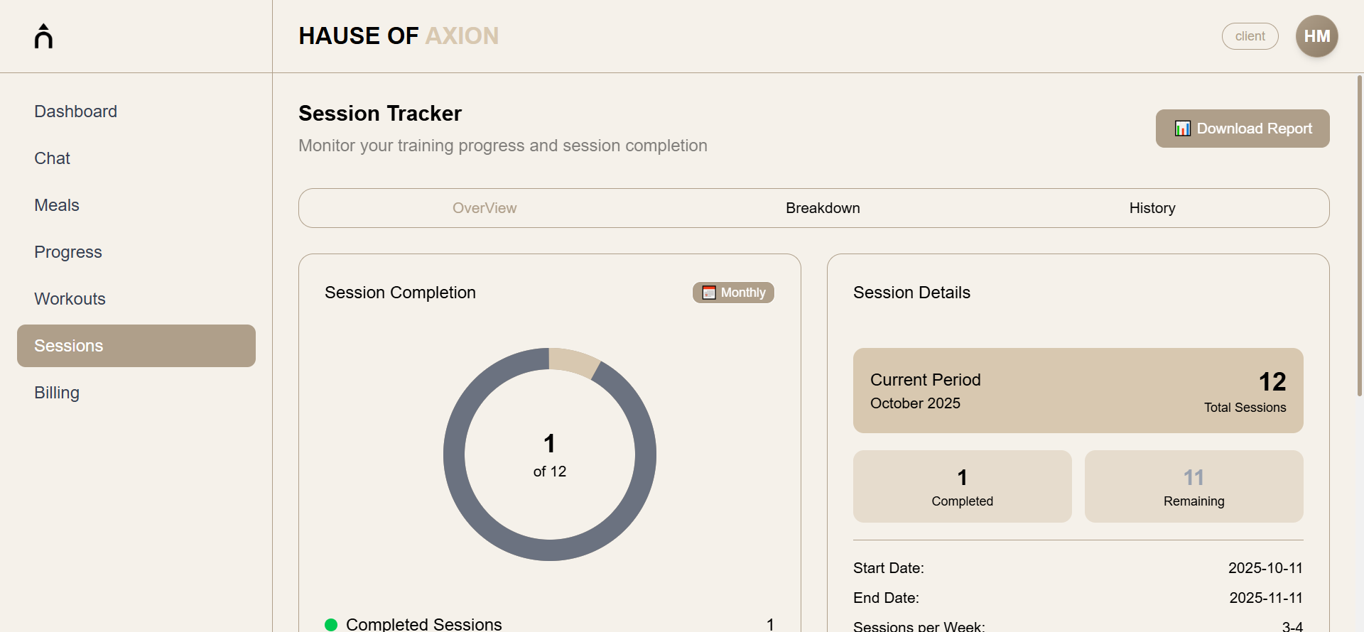Screen dimensions: 1364x632
Task: Click the calendar icon on Monthly badge
Action: tap(709, 293)
